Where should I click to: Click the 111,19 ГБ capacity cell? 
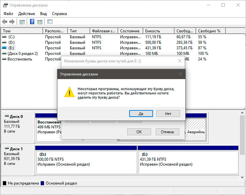(153, 37)
